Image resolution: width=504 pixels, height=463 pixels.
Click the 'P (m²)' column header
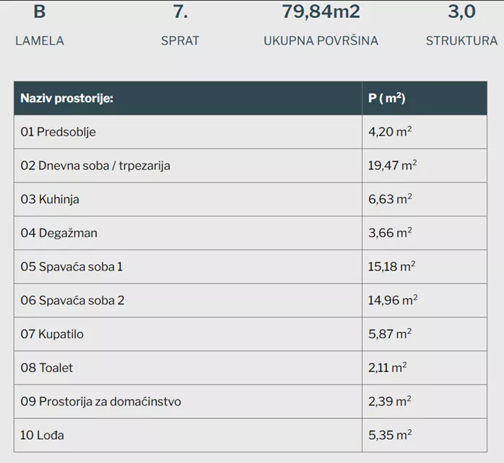[386, 99]
